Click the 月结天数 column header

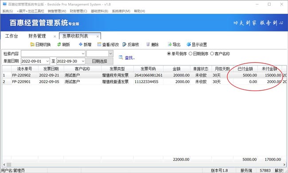[x=222, y=69]
